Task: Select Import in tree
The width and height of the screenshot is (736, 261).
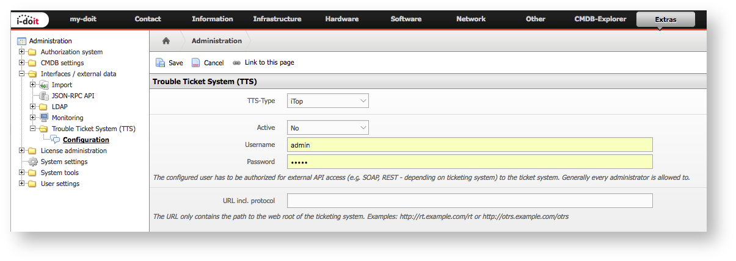Action: pos(62,85)
